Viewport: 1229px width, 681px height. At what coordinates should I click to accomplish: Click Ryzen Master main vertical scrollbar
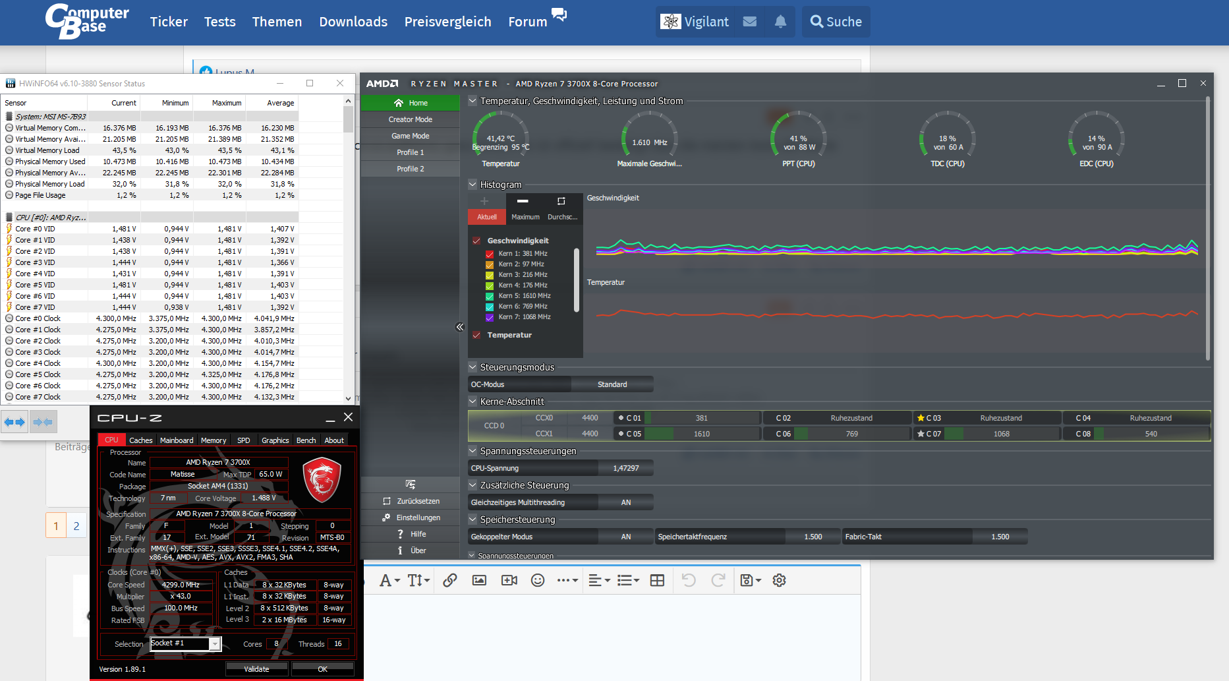tap(1208, 228)
